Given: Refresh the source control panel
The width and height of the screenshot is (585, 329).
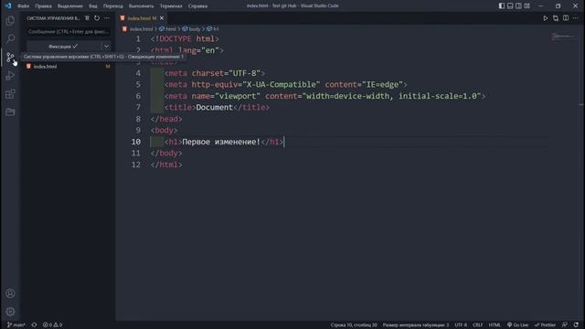Looking at the screenshot, I should pyautogui.click(x=97, y=18).
